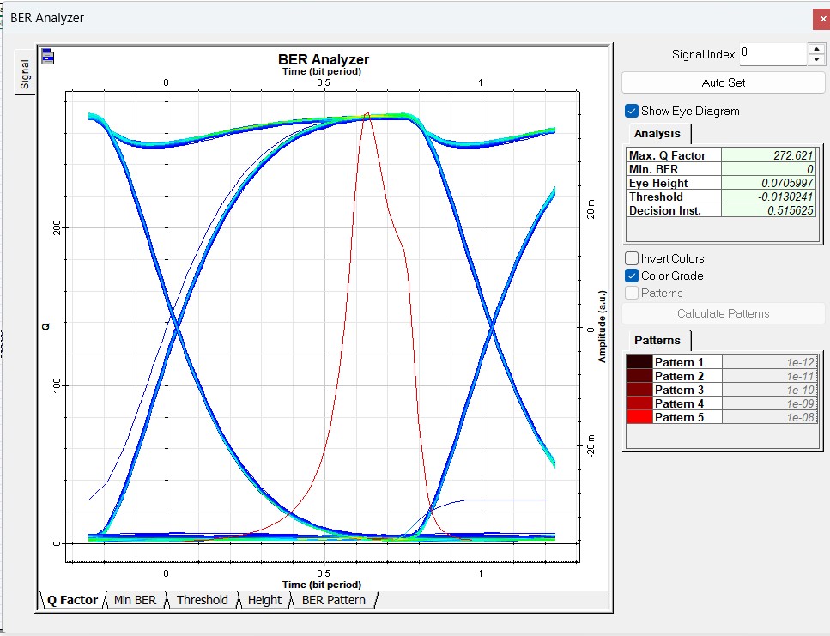Image resolution: width=830 pixels, height=636 pixels.
Task: Increase the Signal Index with up arrow
Action: [x=816, y=49]
